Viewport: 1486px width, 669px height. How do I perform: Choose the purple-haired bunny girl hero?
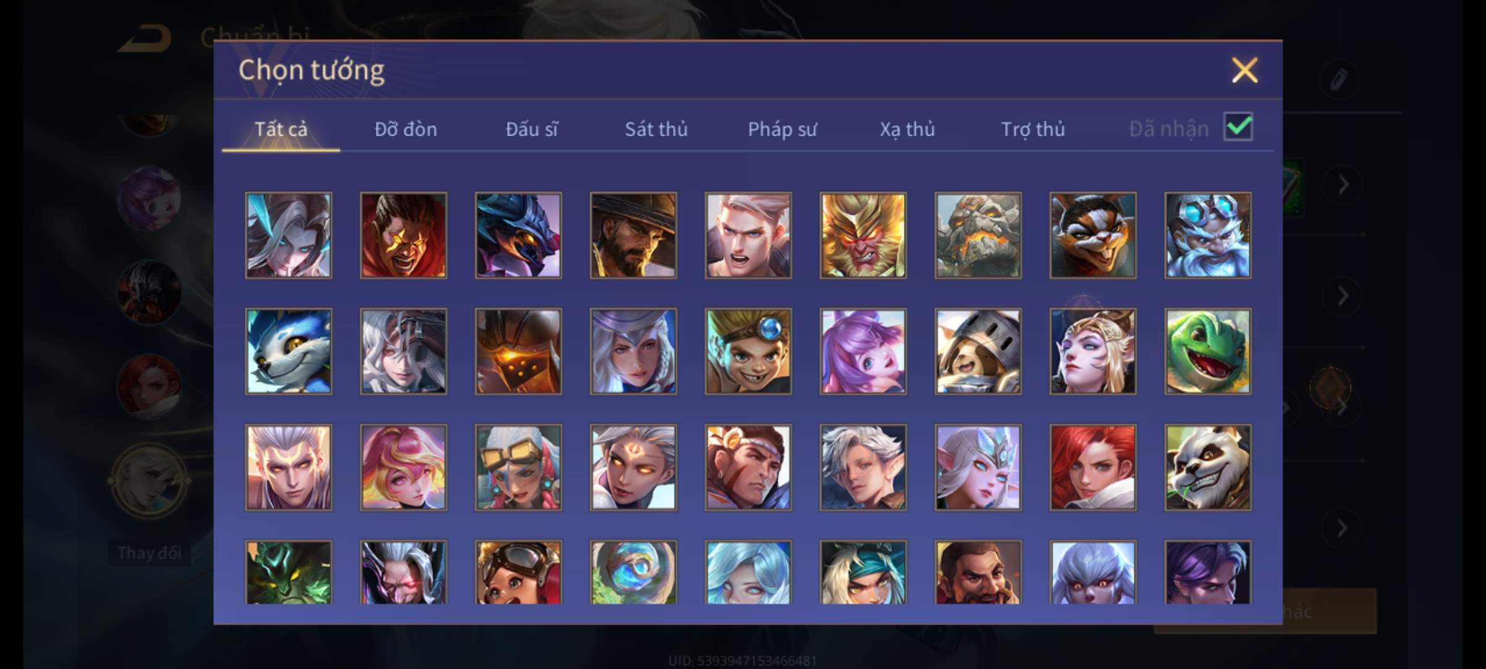click(863, 351)
